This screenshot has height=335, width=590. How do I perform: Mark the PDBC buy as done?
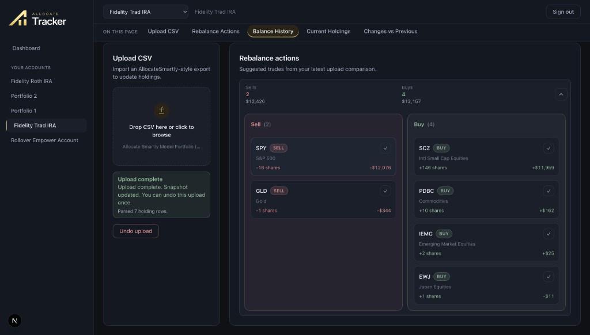[549, 191]
